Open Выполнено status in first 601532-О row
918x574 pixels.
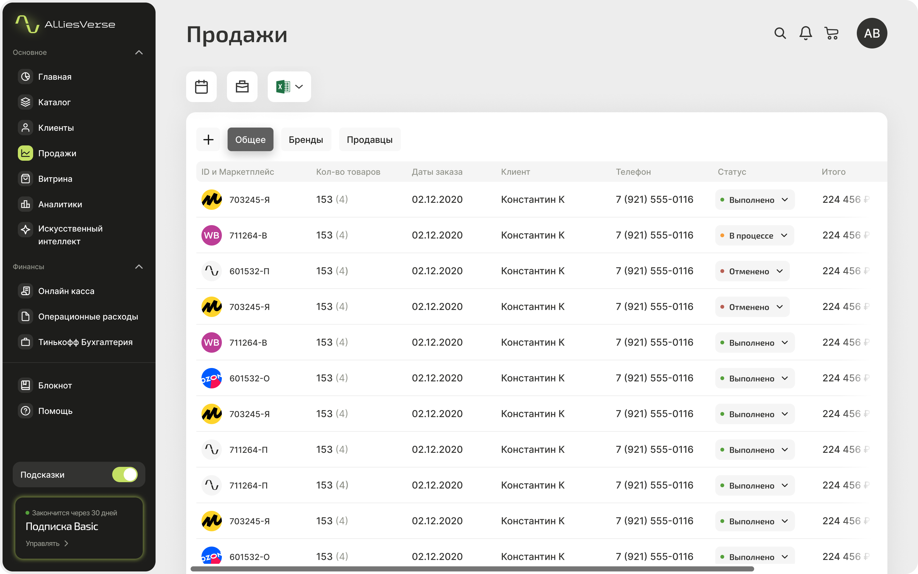(x=755, y=378)
